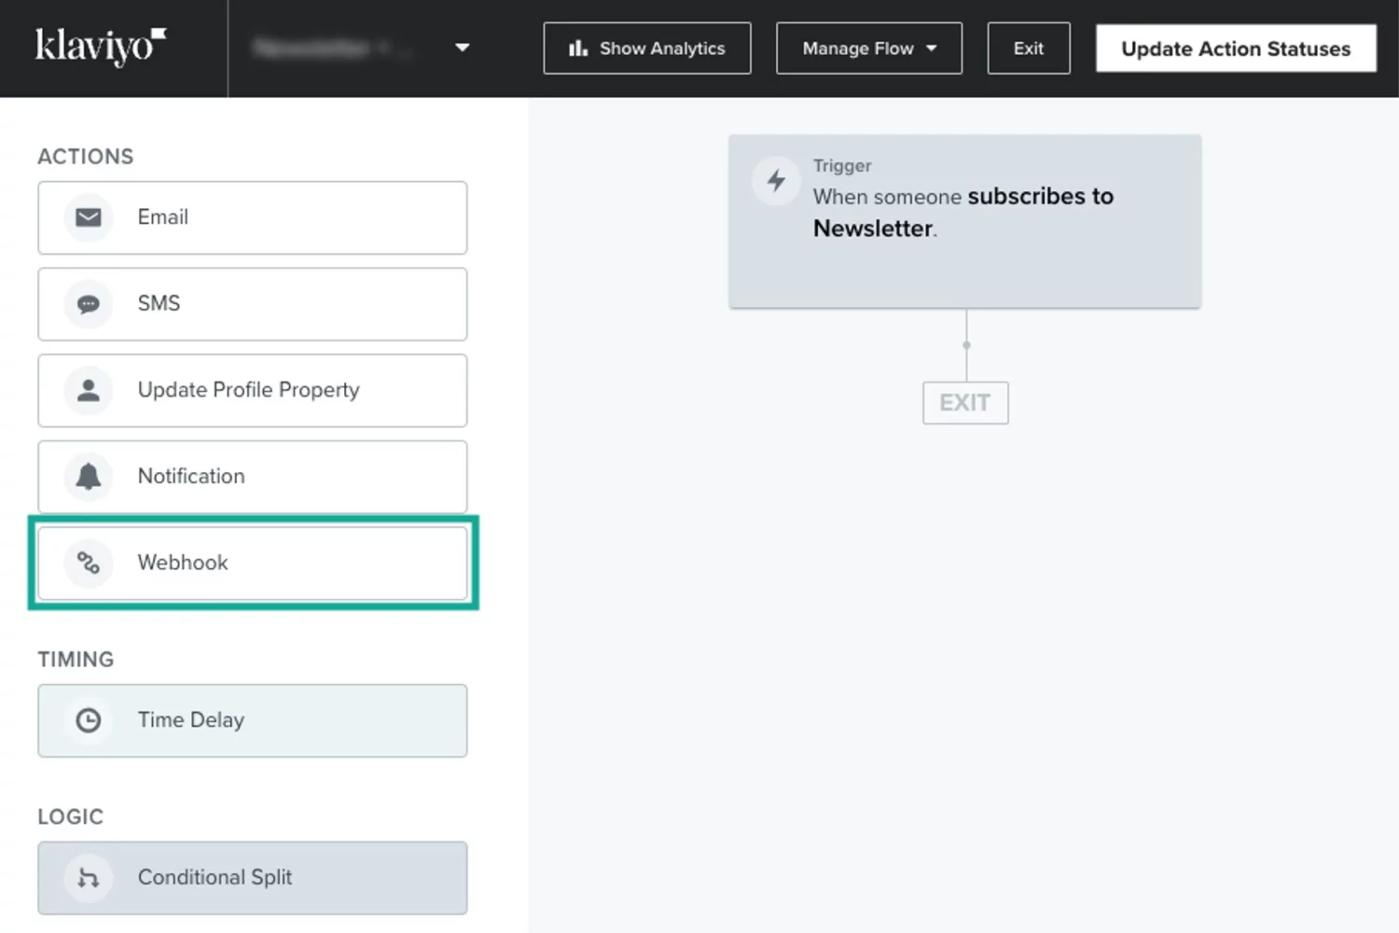Click the Email envelope icon
Viewport: 1399px width, 933px height.
[88, 217]
